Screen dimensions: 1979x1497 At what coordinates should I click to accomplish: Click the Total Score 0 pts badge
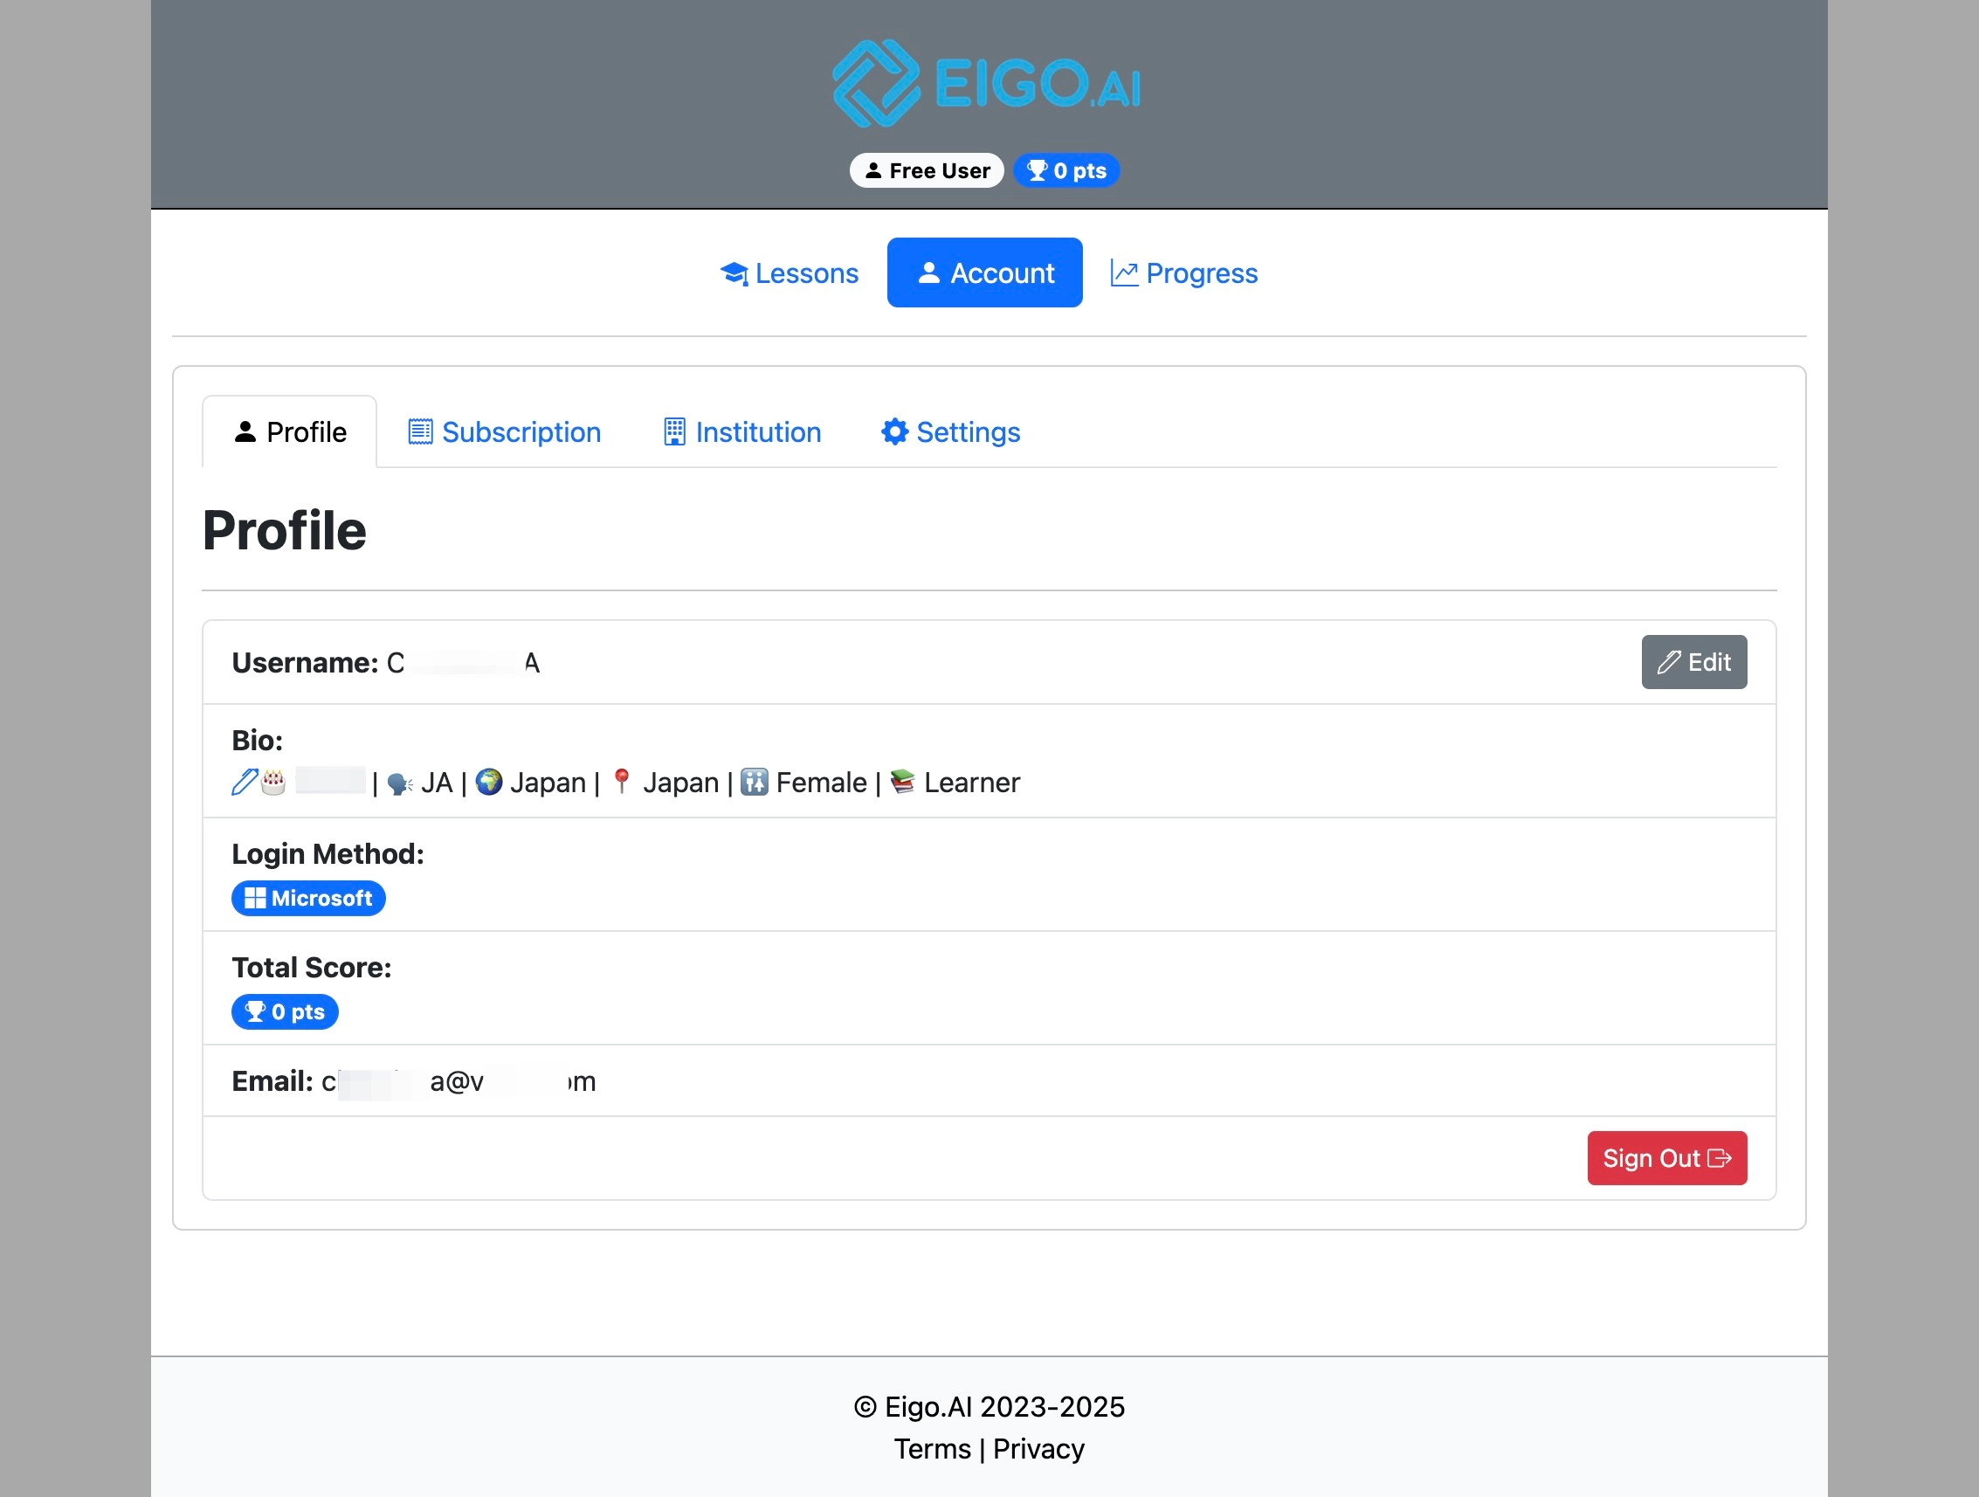tap(285, 1012)
